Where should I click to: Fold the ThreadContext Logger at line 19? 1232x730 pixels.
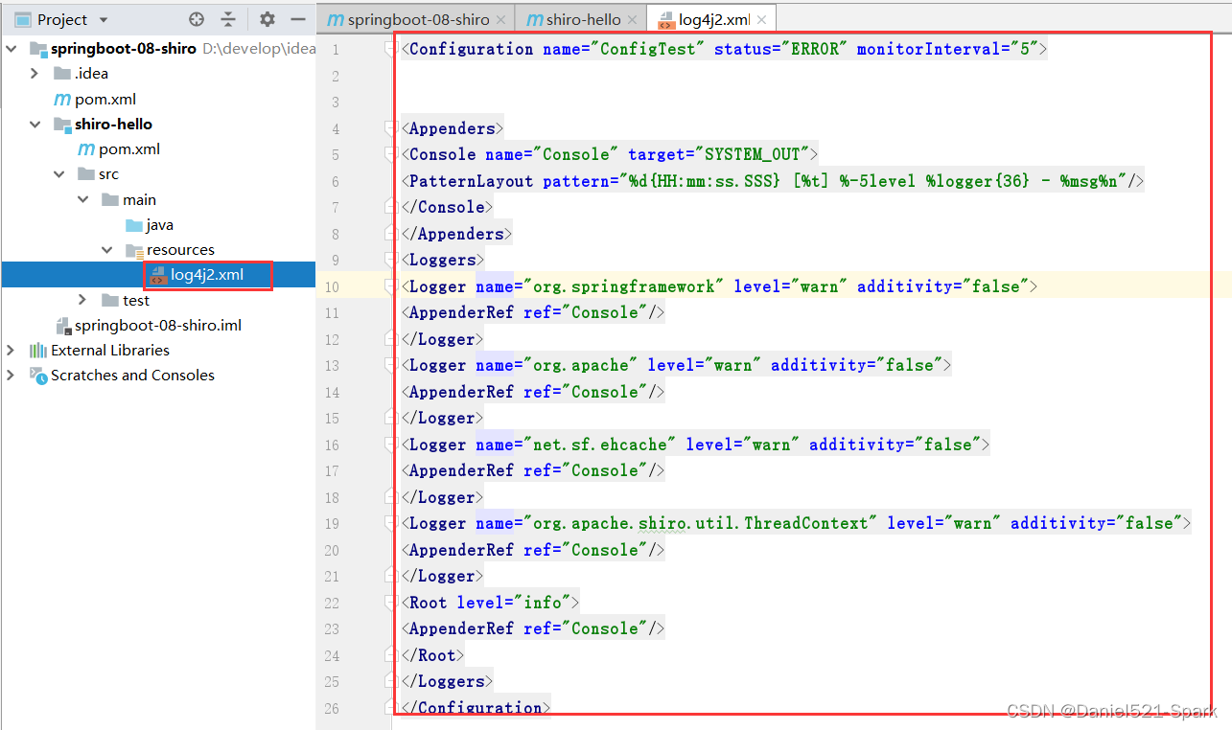coord(390,522)
